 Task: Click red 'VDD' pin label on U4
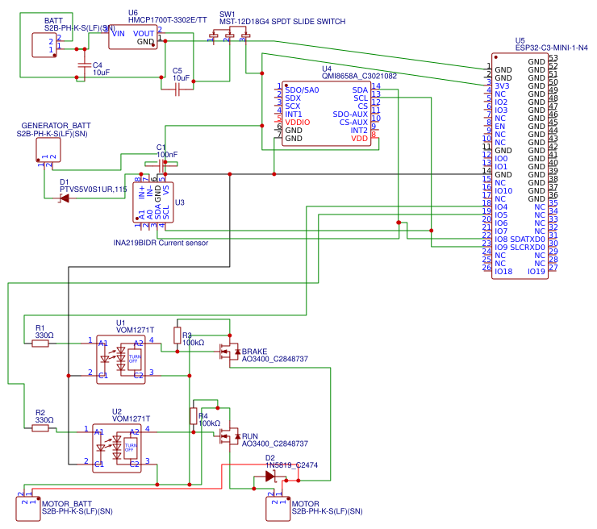pyautogui.click(x=360, y=138)
